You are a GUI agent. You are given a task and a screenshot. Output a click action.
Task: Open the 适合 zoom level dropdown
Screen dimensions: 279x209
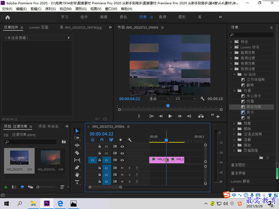click(159, 99)
